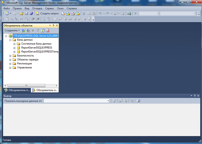Click the Object Explorer horizontal scrollbar thumb
This screenshot has height=144, width=202.
click(27, 86)
